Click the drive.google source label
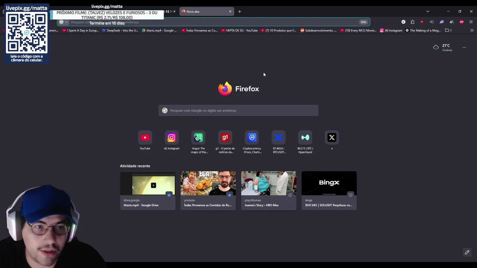The width and height of the screenshot is (477, 268). (132, 200)
